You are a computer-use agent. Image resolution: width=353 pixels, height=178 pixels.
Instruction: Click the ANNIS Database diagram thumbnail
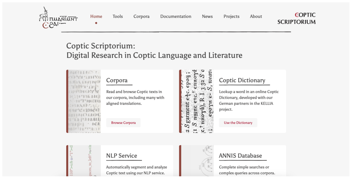[x=197, y=160]
